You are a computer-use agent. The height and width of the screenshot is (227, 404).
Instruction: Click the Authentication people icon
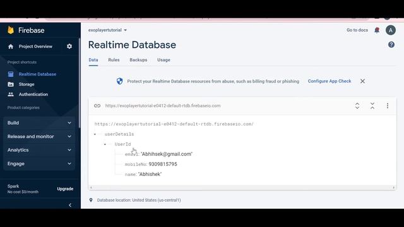point(11,95)
